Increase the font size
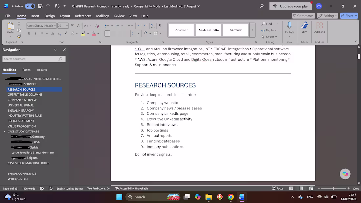 pos(72,26)
